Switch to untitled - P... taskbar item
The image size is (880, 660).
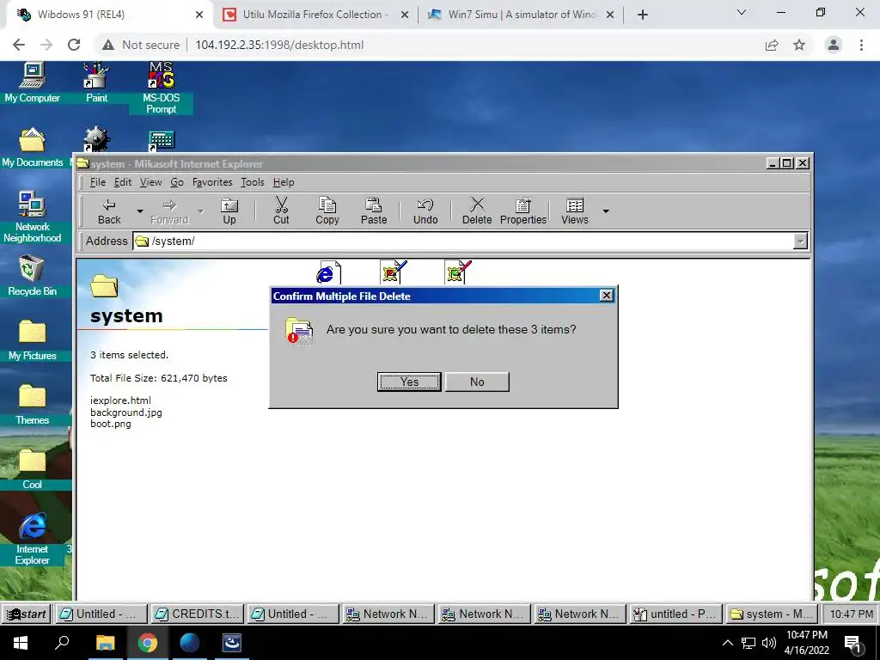(x=675, y=614)
